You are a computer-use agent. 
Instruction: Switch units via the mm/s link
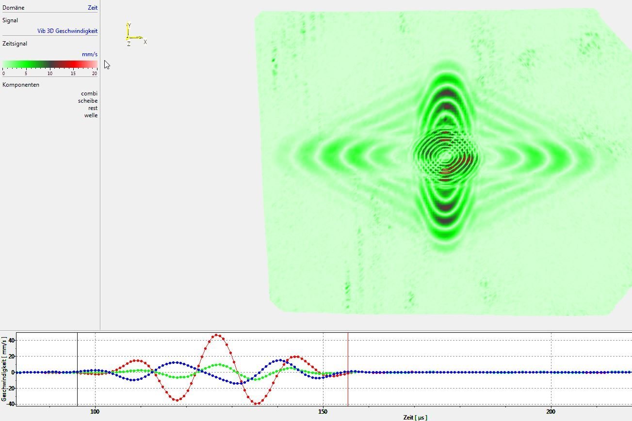[x=90, y=54]
